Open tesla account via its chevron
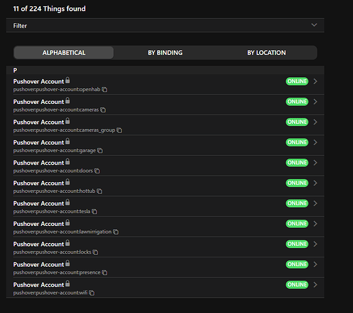353x313 pixels. [x=315, y=203]
